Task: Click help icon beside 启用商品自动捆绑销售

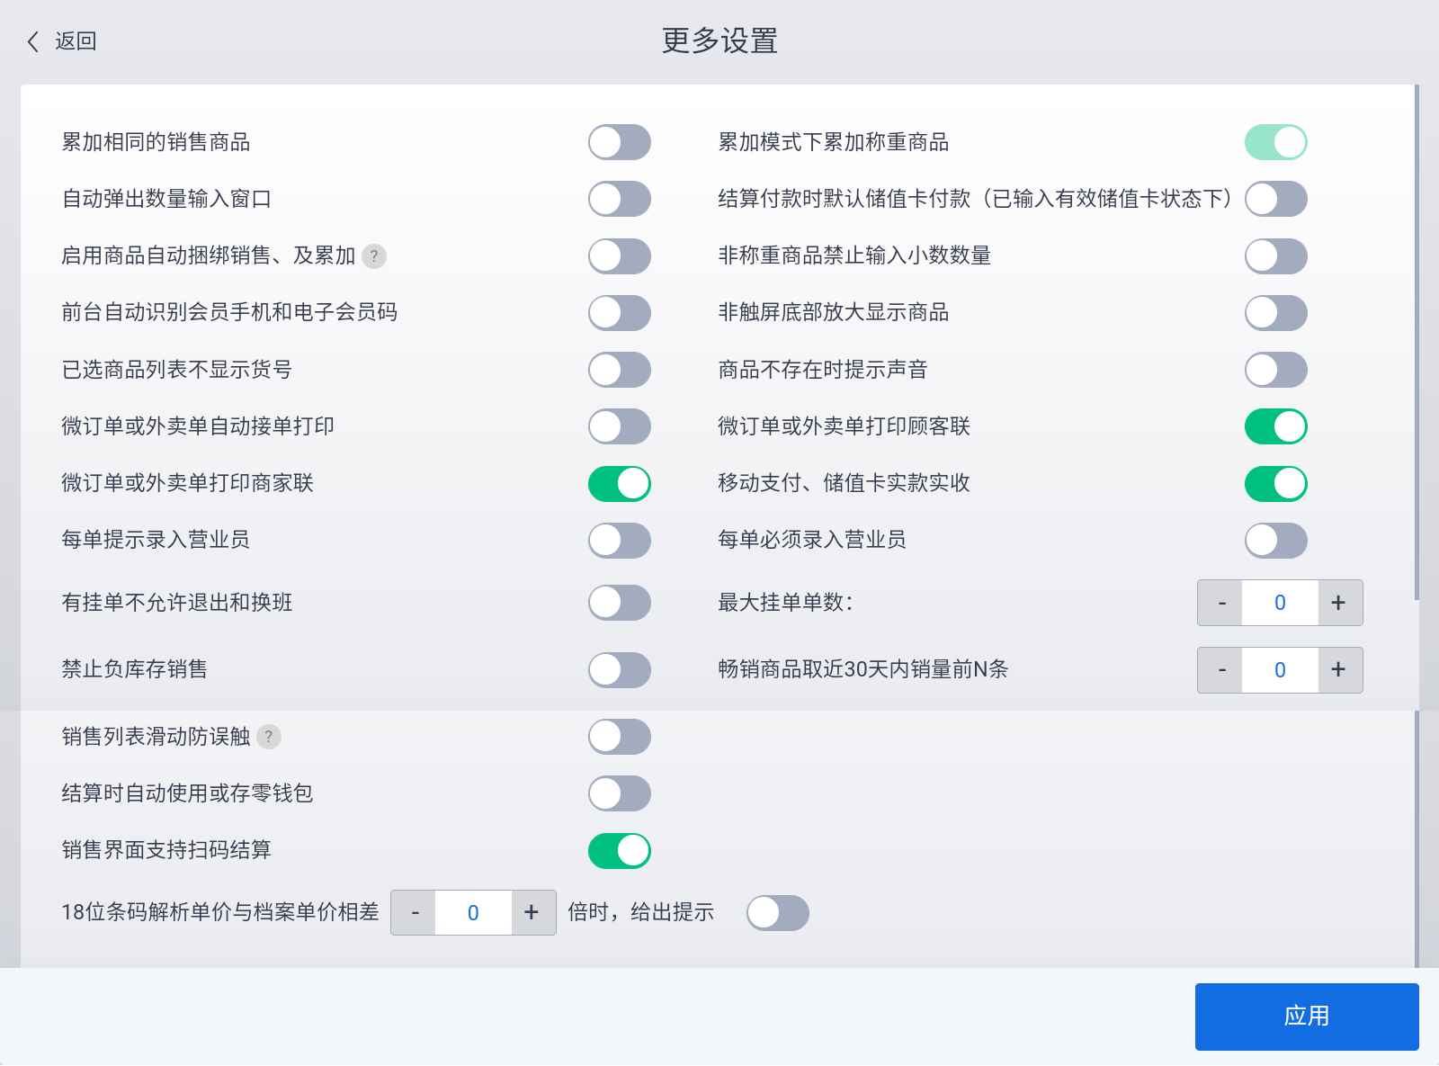Action: click(x=374, y=256)
